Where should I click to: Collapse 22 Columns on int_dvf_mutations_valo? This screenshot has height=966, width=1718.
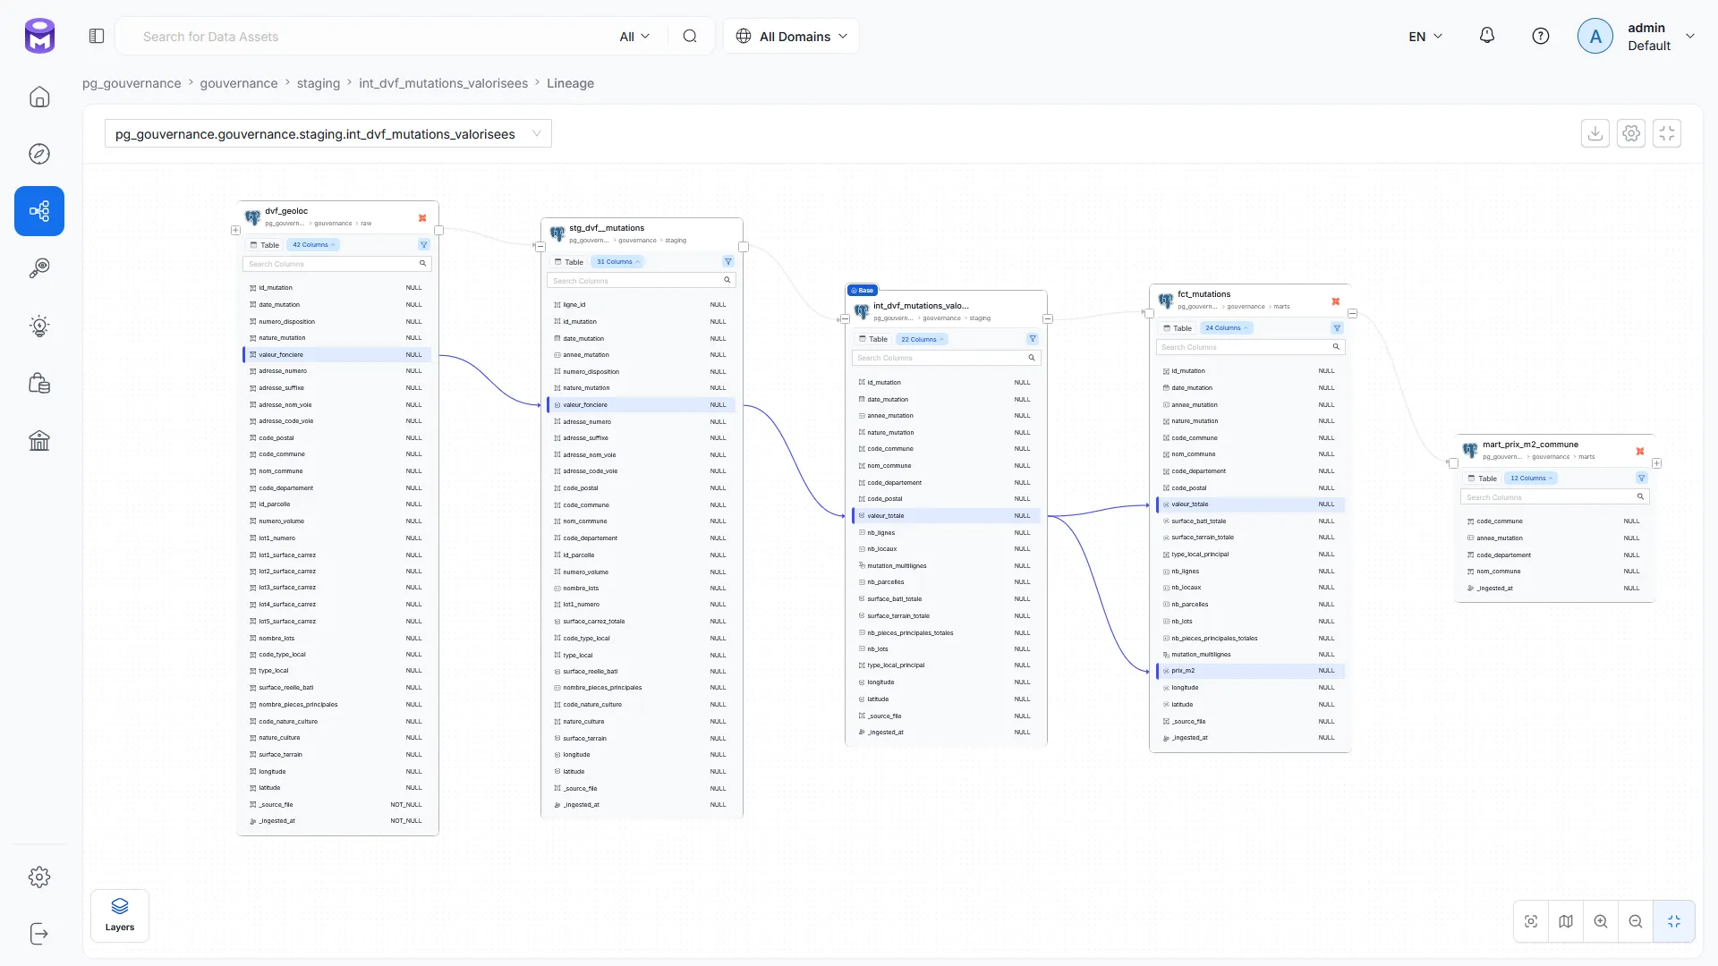tap(923, 340)
